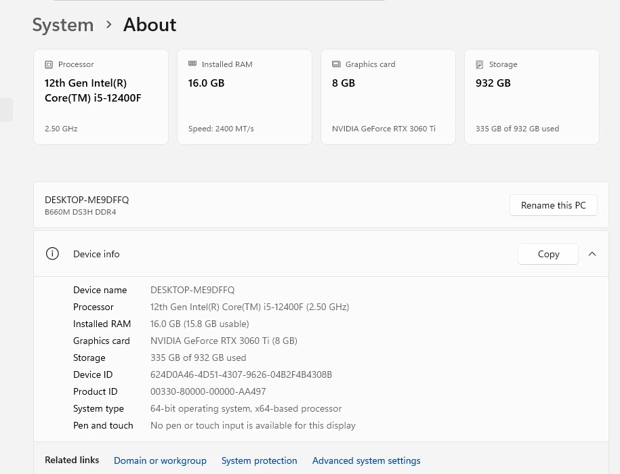Image resolution: width=620 pixels, height=474 pixels.
Task: Click the 8 GB graphics memory value
Action: click(x=344, y=83)
